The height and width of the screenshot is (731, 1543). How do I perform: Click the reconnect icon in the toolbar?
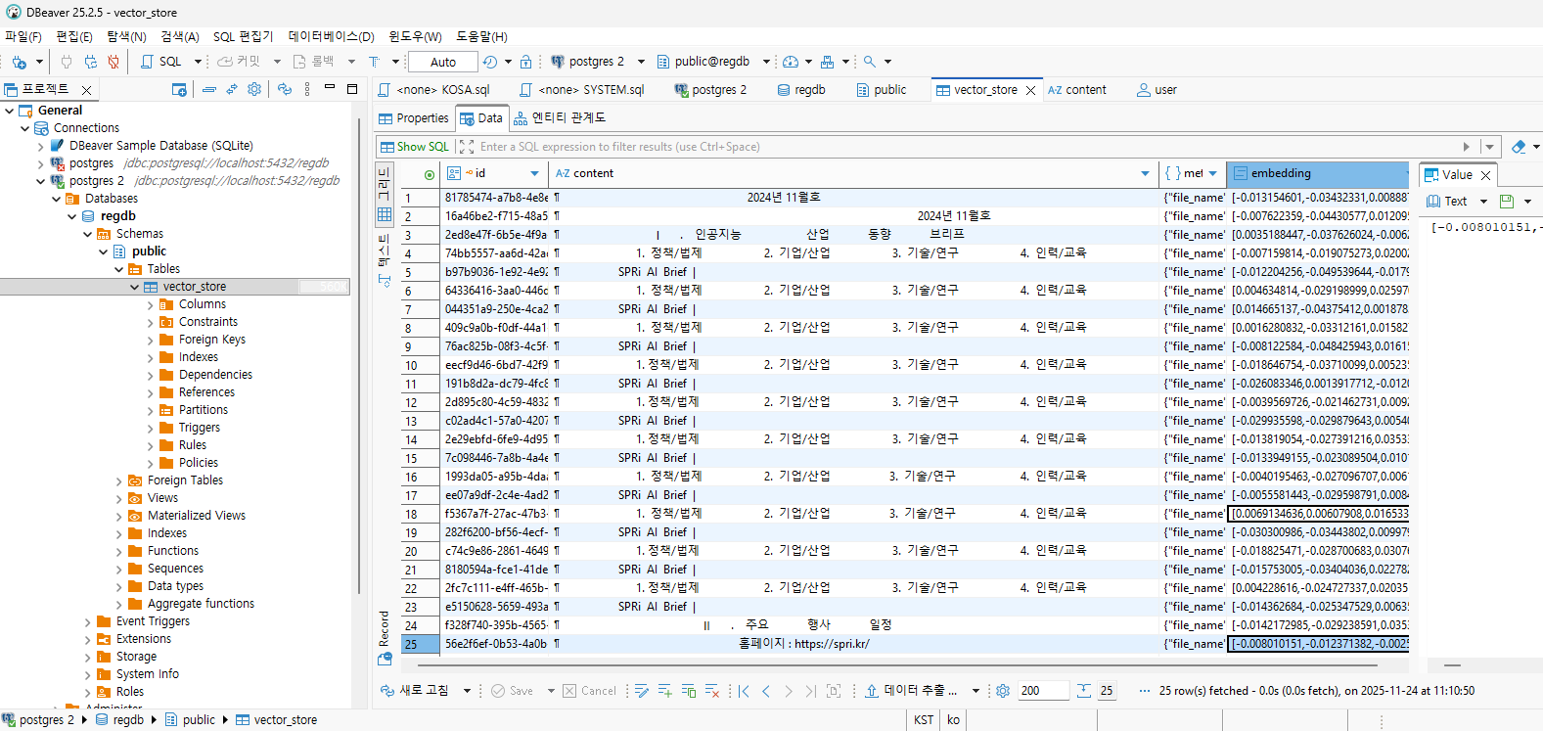[x=90, y=62]
